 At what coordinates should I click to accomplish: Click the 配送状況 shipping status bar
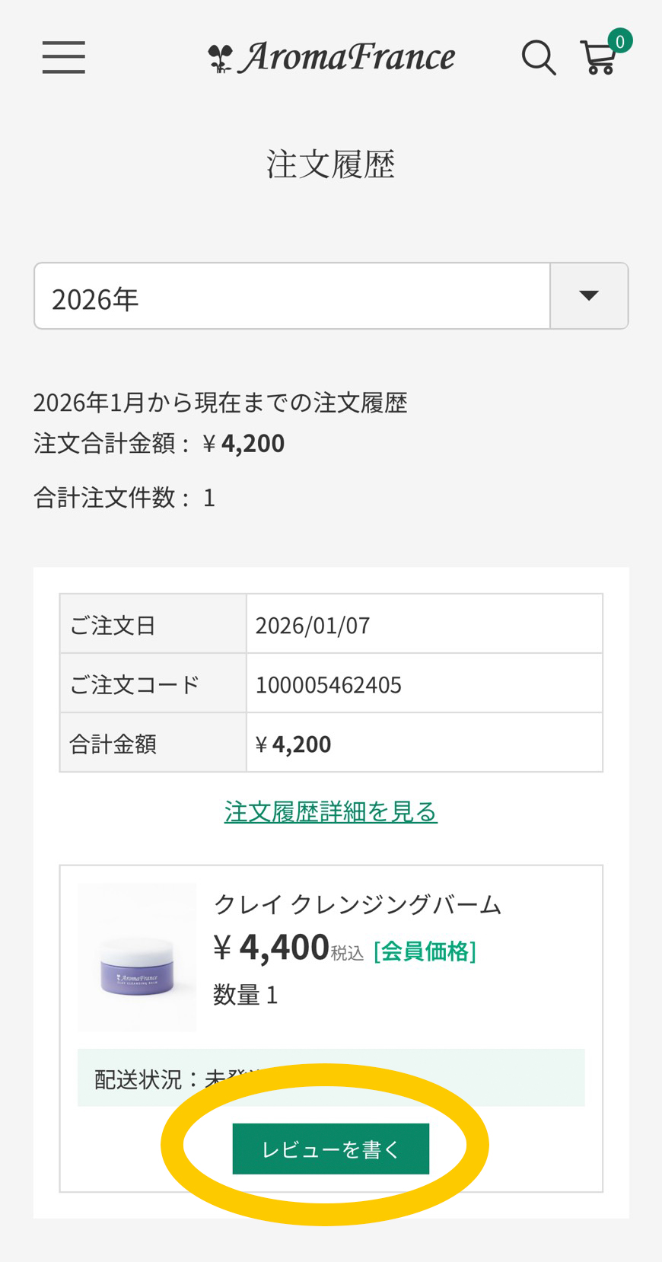coord(331,1078)
